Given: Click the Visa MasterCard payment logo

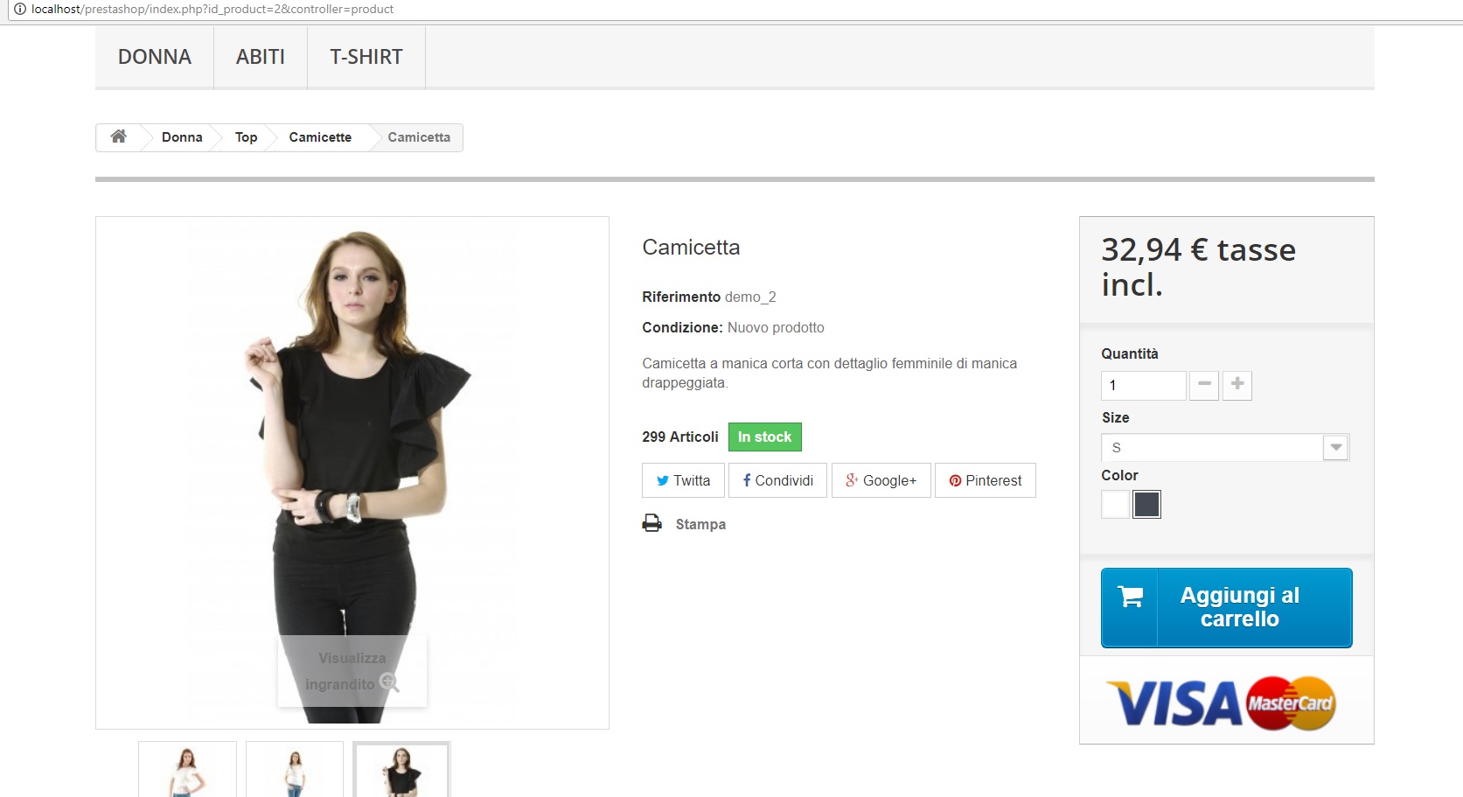Looking at the screenshot, I should coord(1222,703).
